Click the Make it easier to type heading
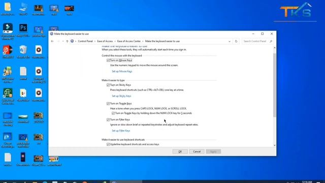 [x=113, y=80]
